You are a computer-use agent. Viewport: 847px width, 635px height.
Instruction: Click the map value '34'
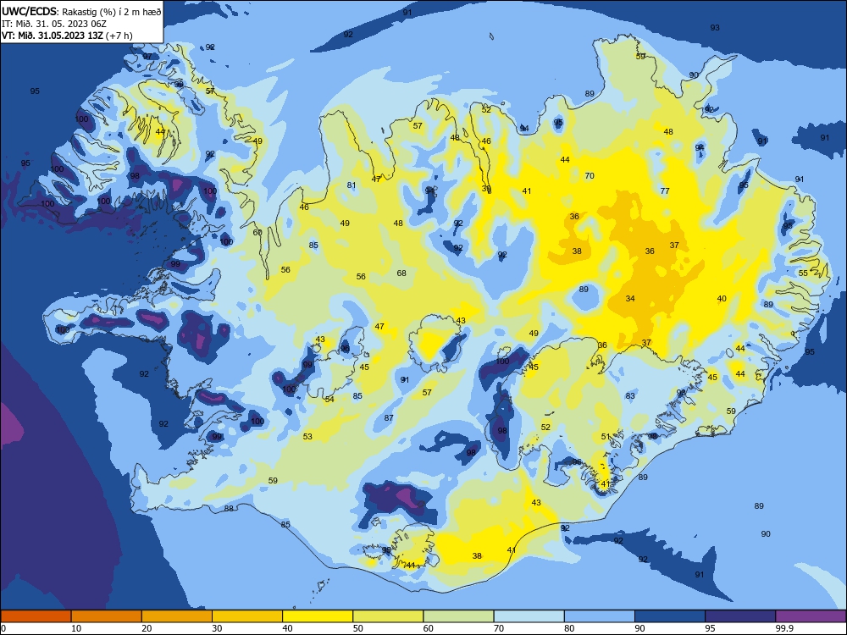click(x=630, y=299)
